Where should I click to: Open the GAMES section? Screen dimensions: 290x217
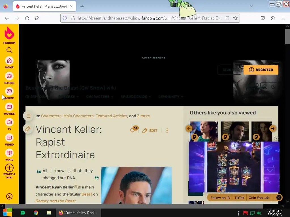tap(9, 79)
